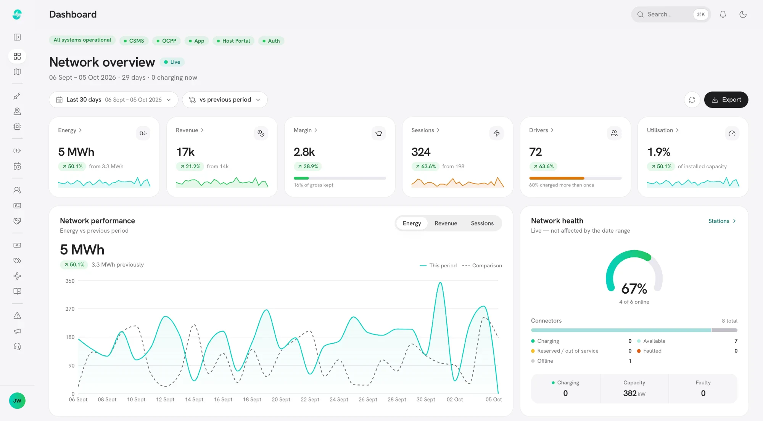Click the Margin card title link
The image size is (763, 421).
tap(306, 130)
